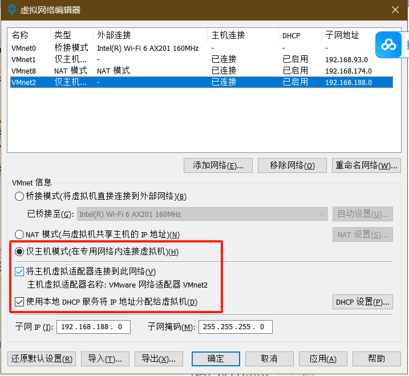The image size is (409, 376).
Task: Open 帮助 button
Action: click(x=376, y=359)
